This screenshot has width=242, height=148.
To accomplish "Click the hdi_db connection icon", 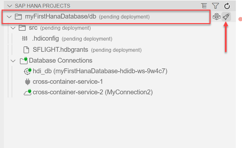I will 27,71.
